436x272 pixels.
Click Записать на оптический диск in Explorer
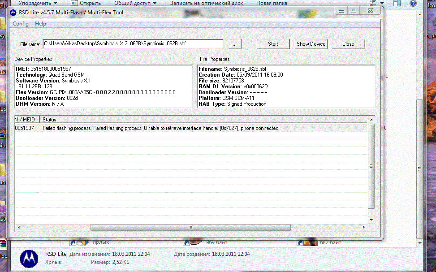click(x=207, y=3)
